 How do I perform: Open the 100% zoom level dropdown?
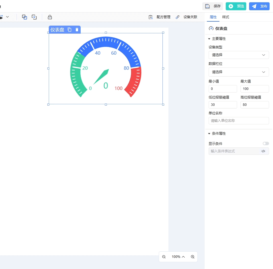(x=178, y=257)
